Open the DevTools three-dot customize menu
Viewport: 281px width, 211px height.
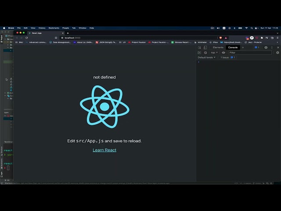[x=272, y=47]
